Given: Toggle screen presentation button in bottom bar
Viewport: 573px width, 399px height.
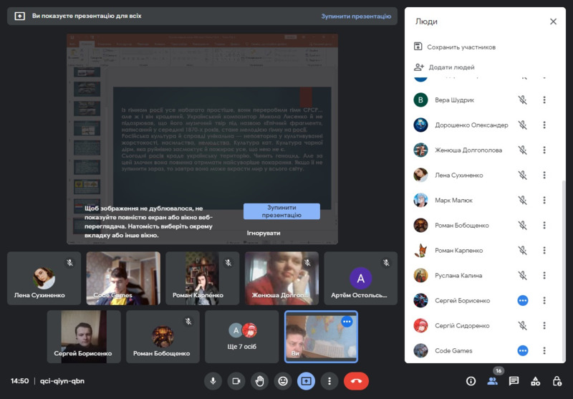Looking at the screenshot, I should 306,381.
